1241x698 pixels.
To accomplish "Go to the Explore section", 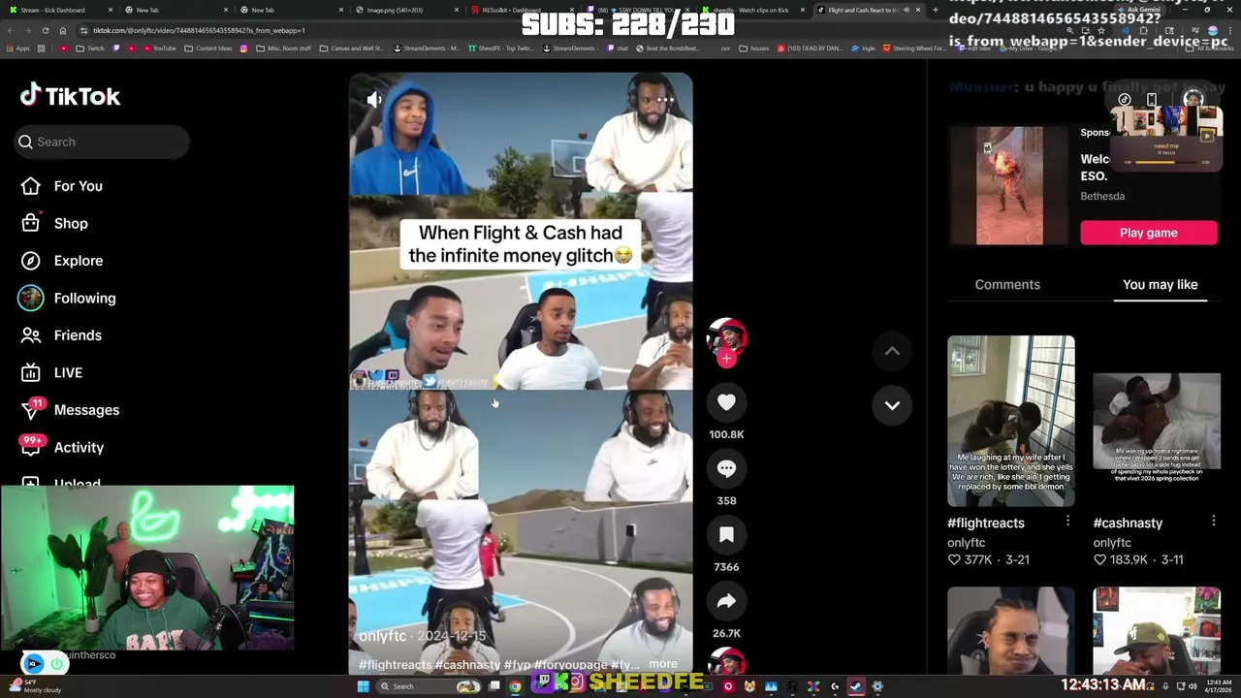I will point(61,261).
